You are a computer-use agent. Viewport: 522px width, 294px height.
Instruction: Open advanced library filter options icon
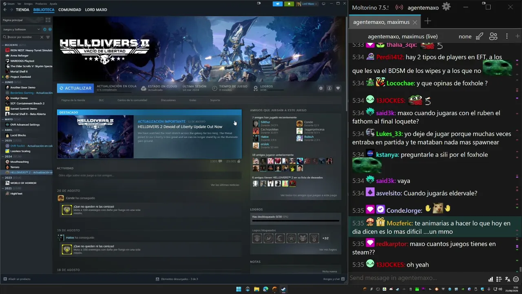(x=48, y=37)
